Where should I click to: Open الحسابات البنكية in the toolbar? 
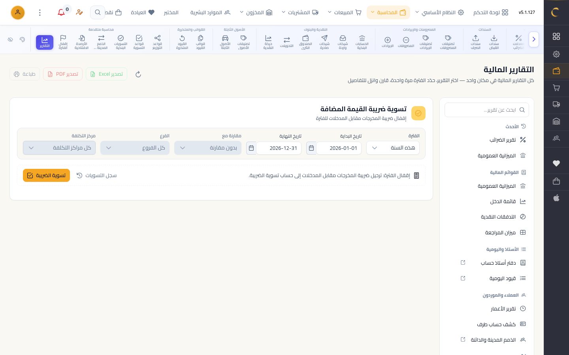click(x=362, y=42)
